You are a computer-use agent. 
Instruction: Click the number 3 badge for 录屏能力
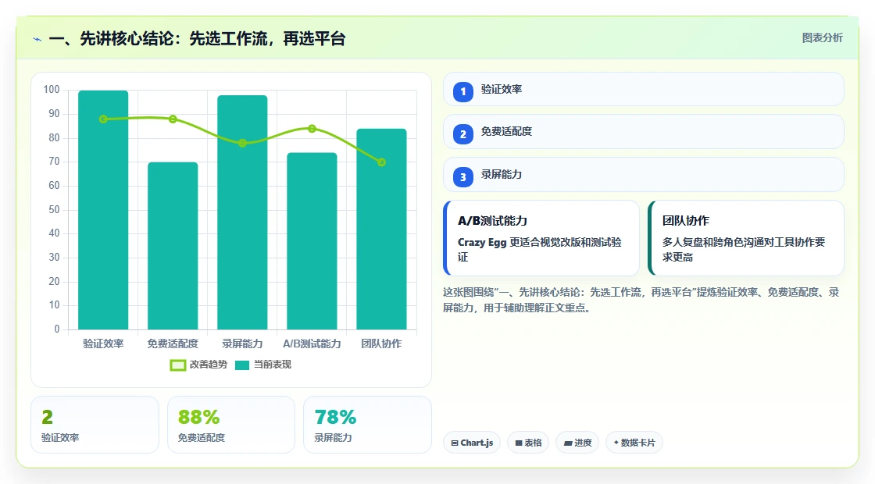point(462,176)
